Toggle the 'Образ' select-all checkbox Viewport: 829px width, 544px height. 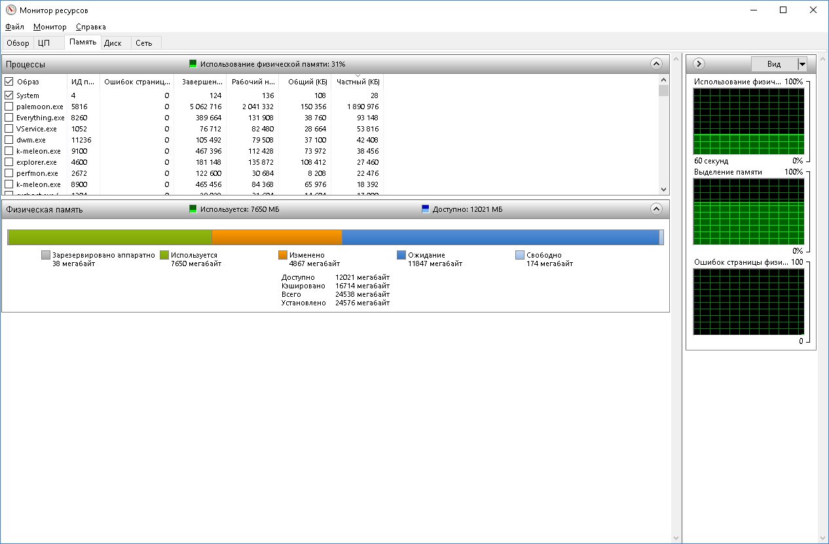tap(9, 82)
